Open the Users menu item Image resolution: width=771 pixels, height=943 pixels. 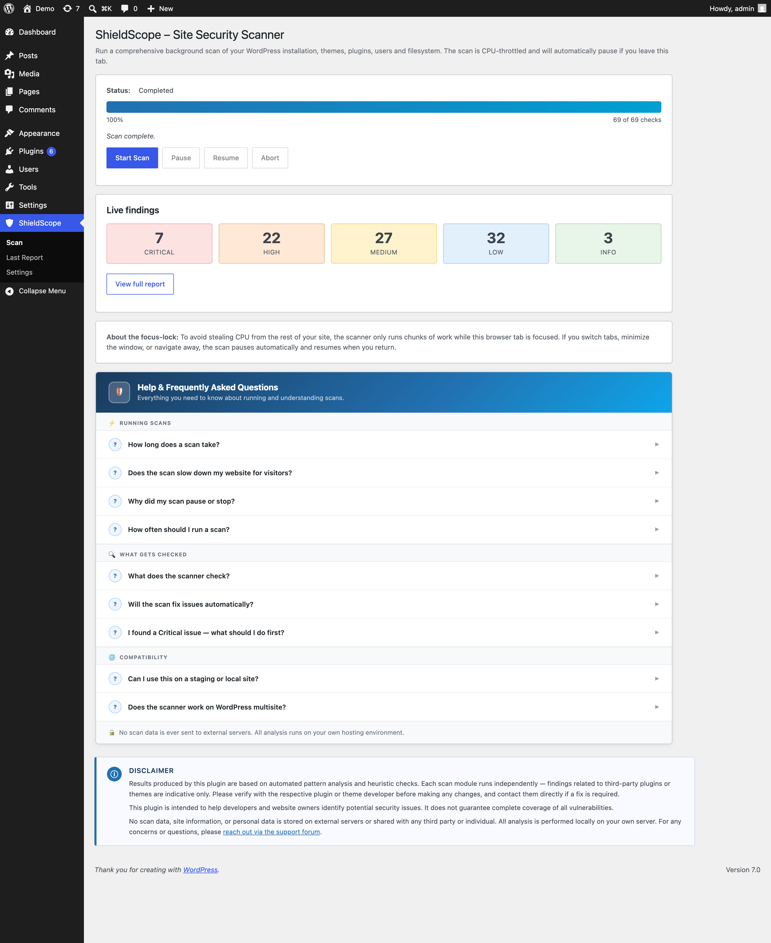42,169
